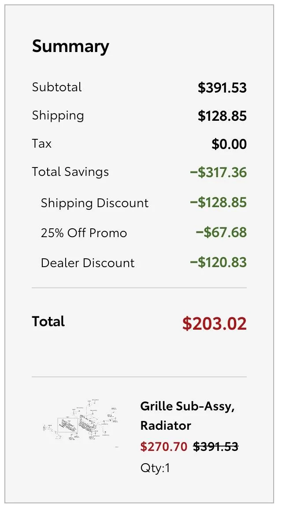Click the red sale price $270.70
This screenshot has height=506, width=282.
[164, 447]
